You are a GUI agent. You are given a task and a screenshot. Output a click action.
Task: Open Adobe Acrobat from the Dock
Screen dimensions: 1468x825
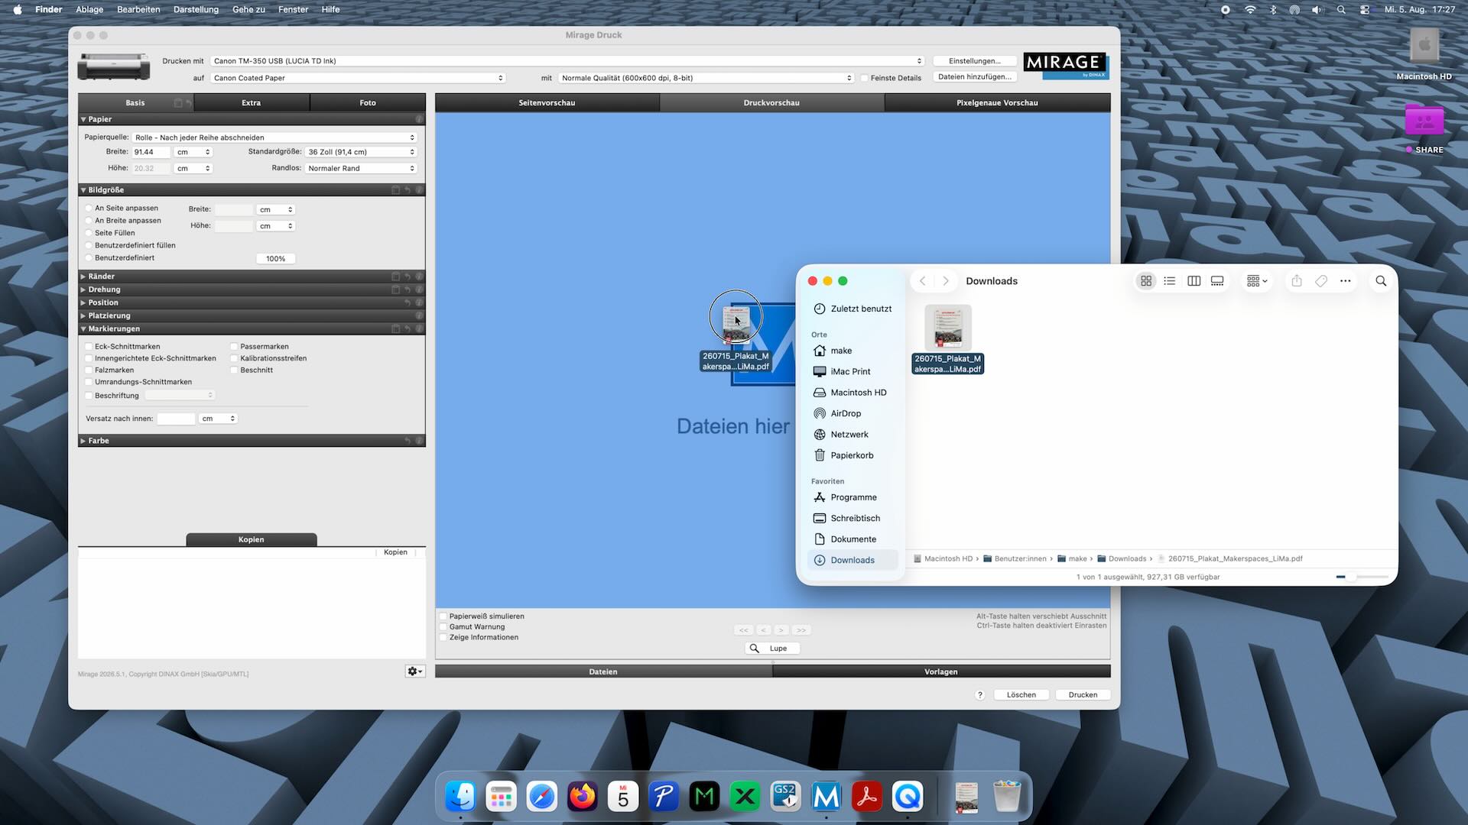[866, 797]
